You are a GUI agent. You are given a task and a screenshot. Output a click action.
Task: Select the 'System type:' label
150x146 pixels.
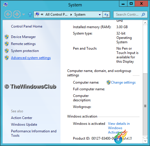pyautogui.click(x=83, y=33)
